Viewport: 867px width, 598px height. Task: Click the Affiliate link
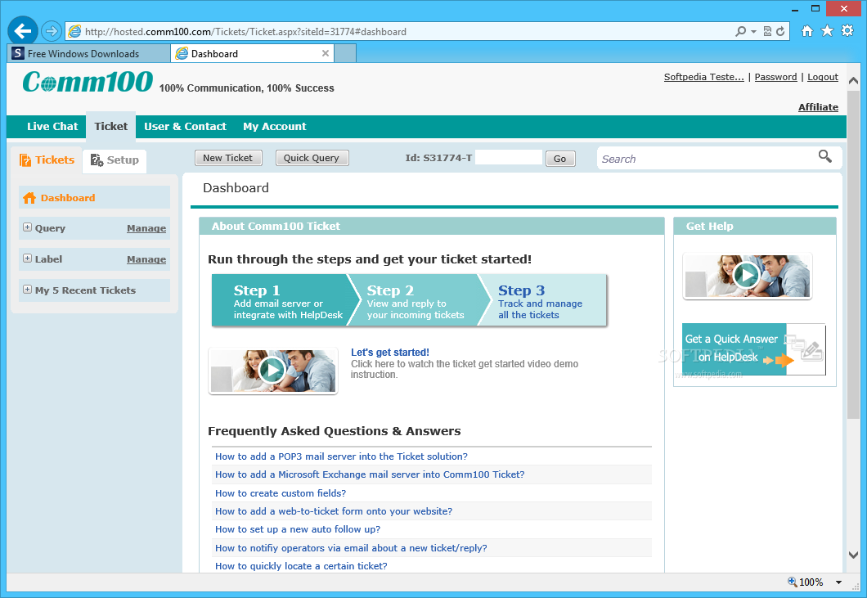(818, 107)
